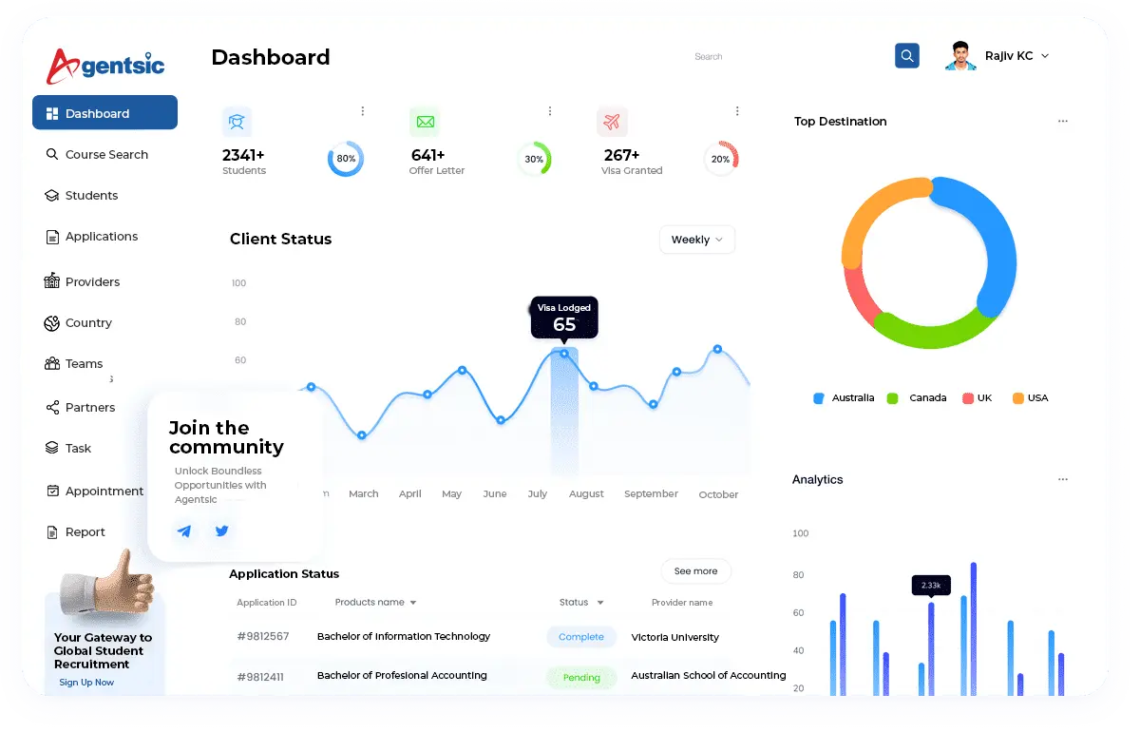Click the Visa Granted airplane icon
Viewport: 1140px width, 733px height.
612,122
